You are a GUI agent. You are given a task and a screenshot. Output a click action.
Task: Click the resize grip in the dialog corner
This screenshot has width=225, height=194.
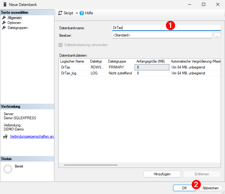223,192
